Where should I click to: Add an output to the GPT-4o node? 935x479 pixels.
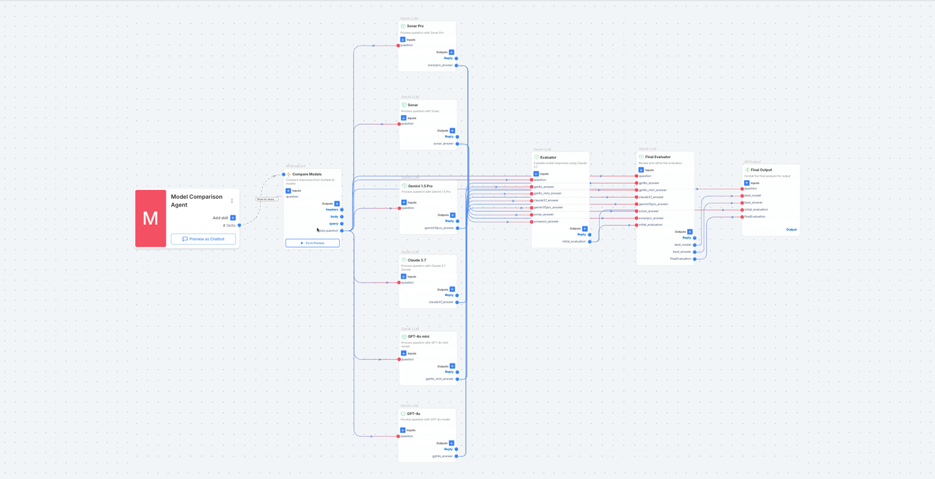click(452, 443)
